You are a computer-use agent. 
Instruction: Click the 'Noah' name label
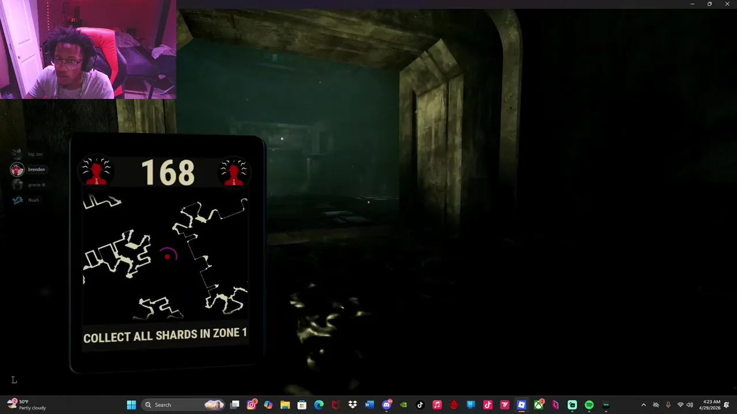33,200
